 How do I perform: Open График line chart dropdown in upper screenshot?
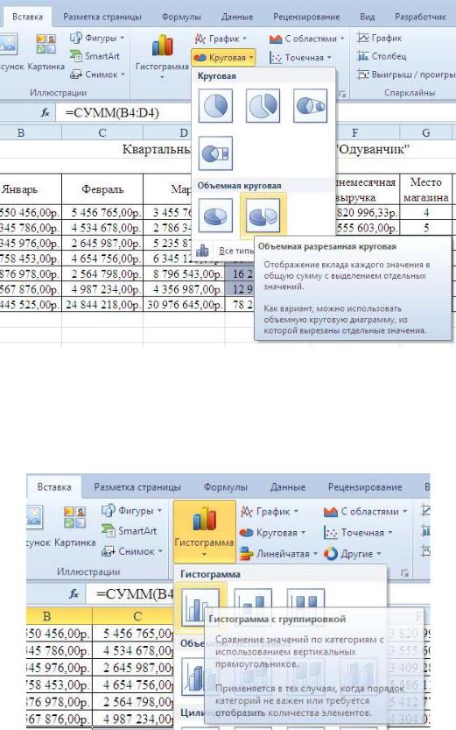coord(221,39)
